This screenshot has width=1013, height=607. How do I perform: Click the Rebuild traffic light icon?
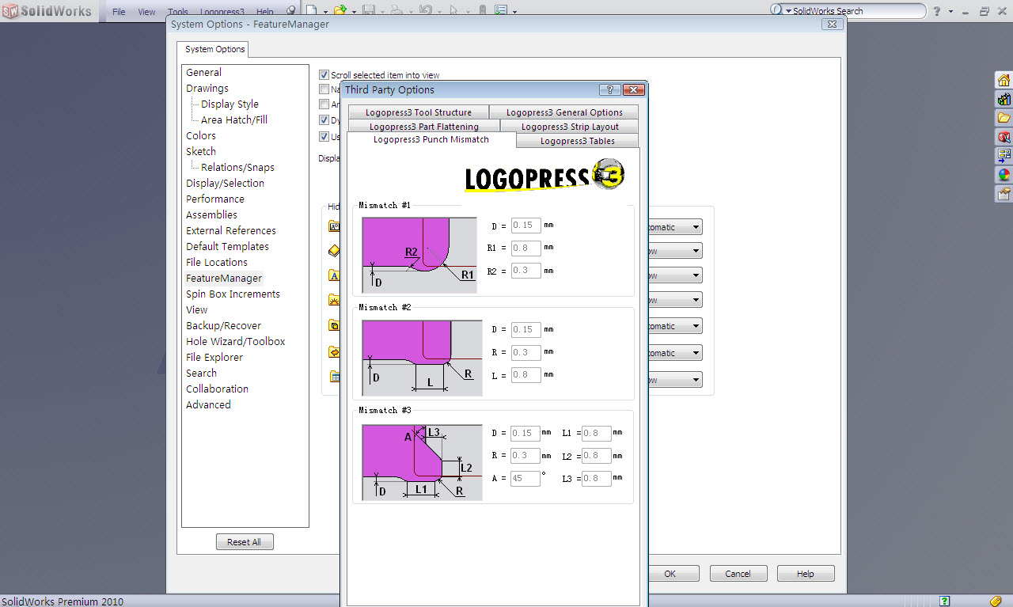[x=483, y=11]
